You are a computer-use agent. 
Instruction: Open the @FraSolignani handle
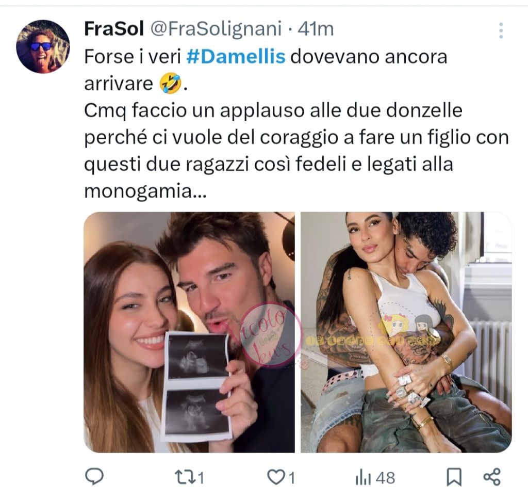pyautogui.click(x=216, y=29)
